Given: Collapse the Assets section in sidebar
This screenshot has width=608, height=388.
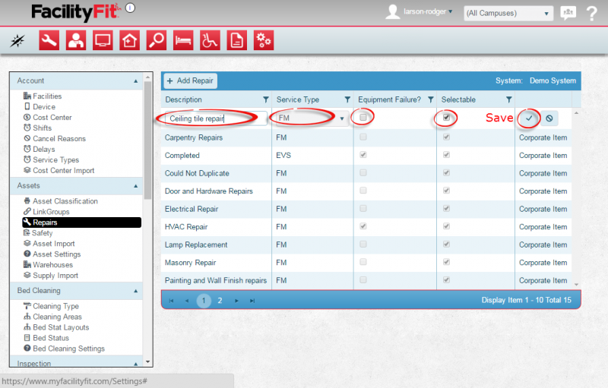Looking at the screenshot, I should (x=136, y=185).
